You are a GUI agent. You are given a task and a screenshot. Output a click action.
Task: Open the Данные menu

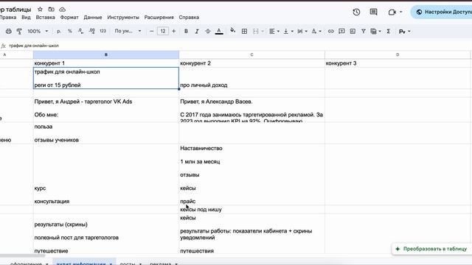pyautogui.click(x=93, y=18)
